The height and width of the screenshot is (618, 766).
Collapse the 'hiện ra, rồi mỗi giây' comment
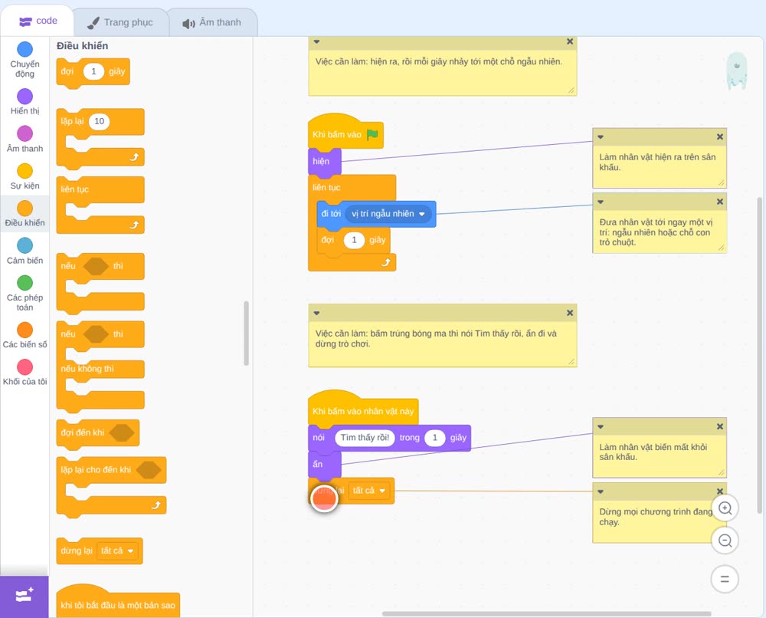(316, 41)
